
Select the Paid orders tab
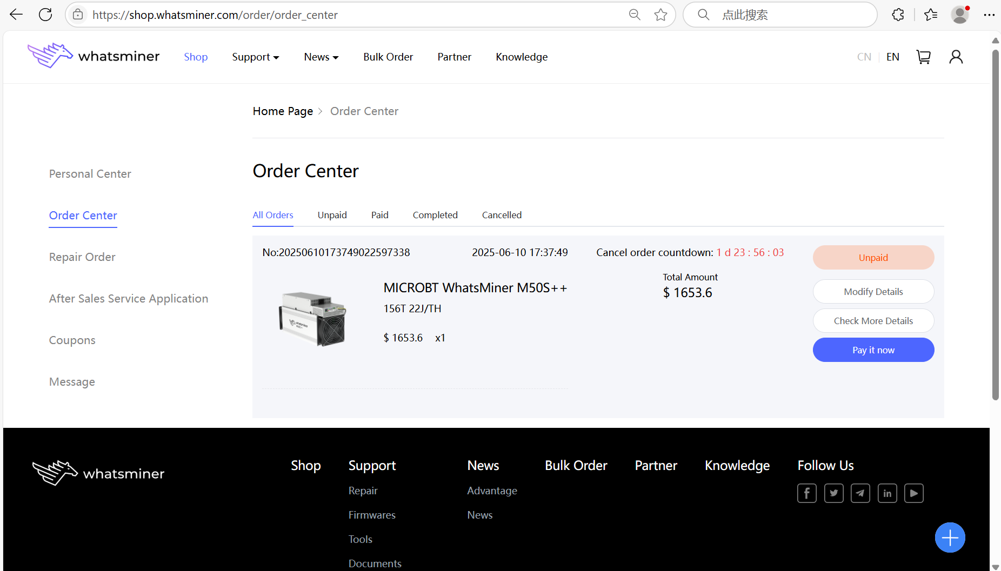380,215
